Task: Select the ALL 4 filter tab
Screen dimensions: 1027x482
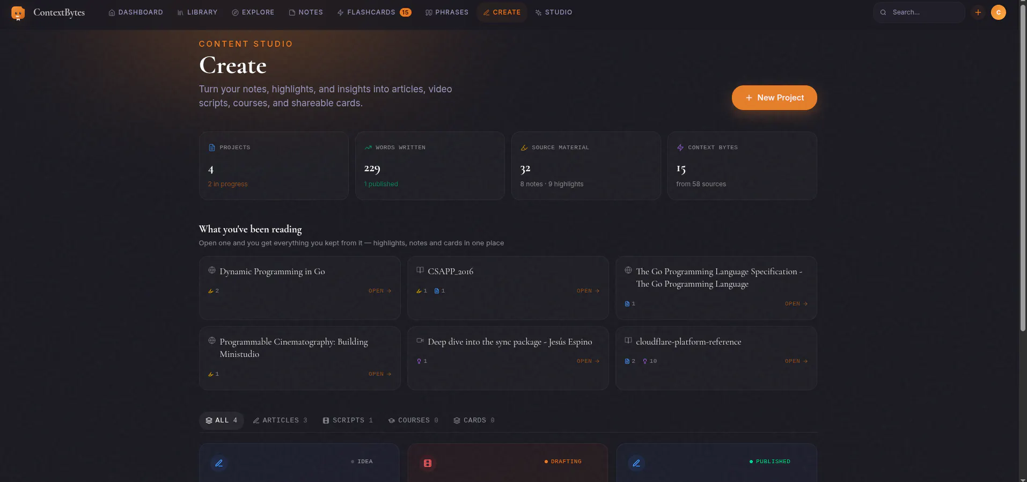Action: pos(222,420)
